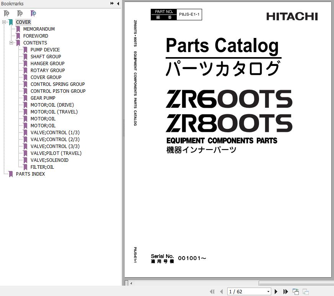Viewport: 334px width, 296px height.
Task: Go to the ROTARY GROUP bookmark
Action: point(48,71)
